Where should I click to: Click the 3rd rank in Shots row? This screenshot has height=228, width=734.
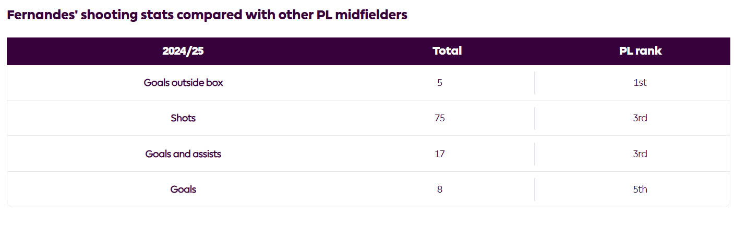tap(640, 118)
